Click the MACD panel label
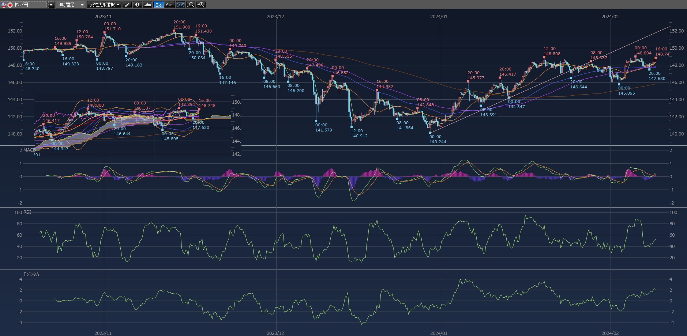The image size is (687, 336). click(x=29, y=150)
